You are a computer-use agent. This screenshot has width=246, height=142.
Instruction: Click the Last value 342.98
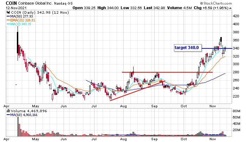pos(159,8)
